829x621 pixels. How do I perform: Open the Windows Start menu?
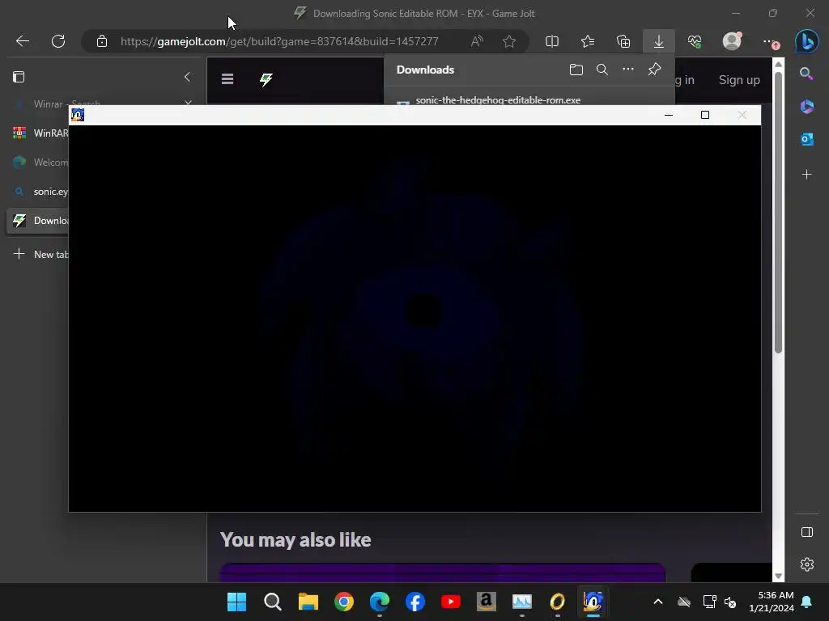click(237, 602)
